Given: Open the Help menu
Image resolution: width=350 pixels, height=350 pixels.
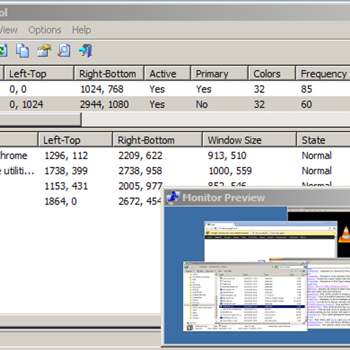Looking at the screenshot, I should [81, 30].
